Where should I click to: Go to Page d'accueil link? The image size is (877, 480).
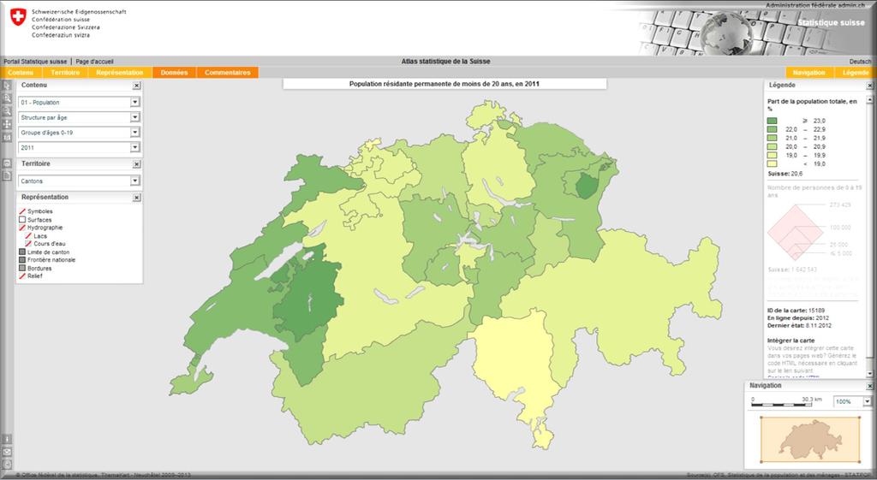94,62
